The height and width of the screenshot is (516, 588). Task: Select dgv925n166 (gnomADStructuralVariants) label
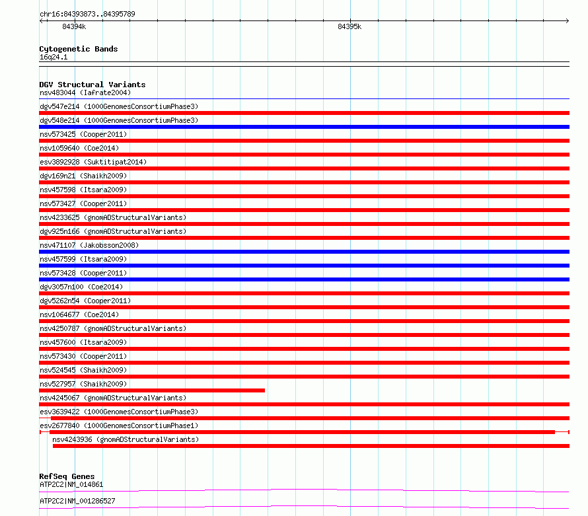113,231
